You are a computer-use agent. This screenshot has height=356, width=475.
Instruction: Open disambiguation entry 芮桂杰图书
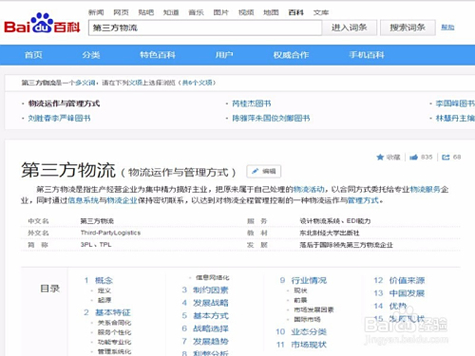tap(252, 103)
